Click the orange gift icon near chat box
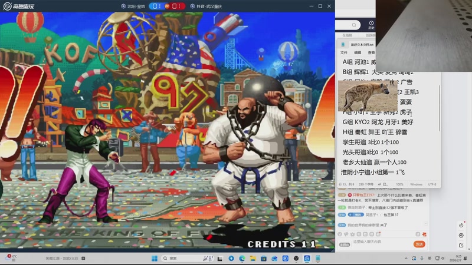 pos(424,234)
